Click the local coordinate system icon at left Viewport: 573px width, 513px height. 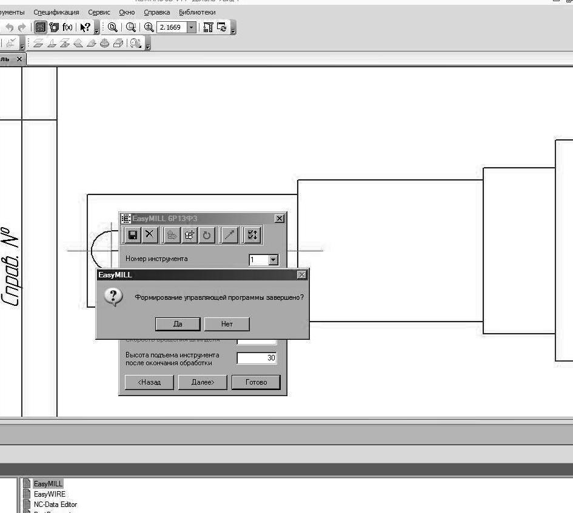click(11, 44)
